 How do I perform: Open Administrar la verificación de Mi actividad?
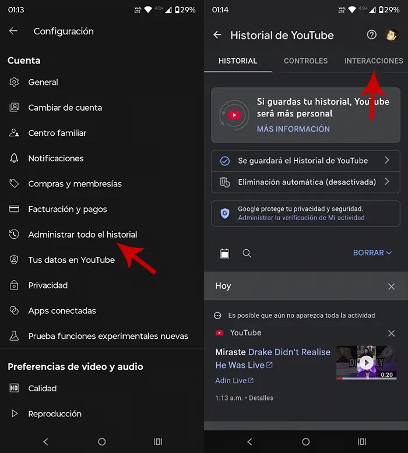click(301, 218)
